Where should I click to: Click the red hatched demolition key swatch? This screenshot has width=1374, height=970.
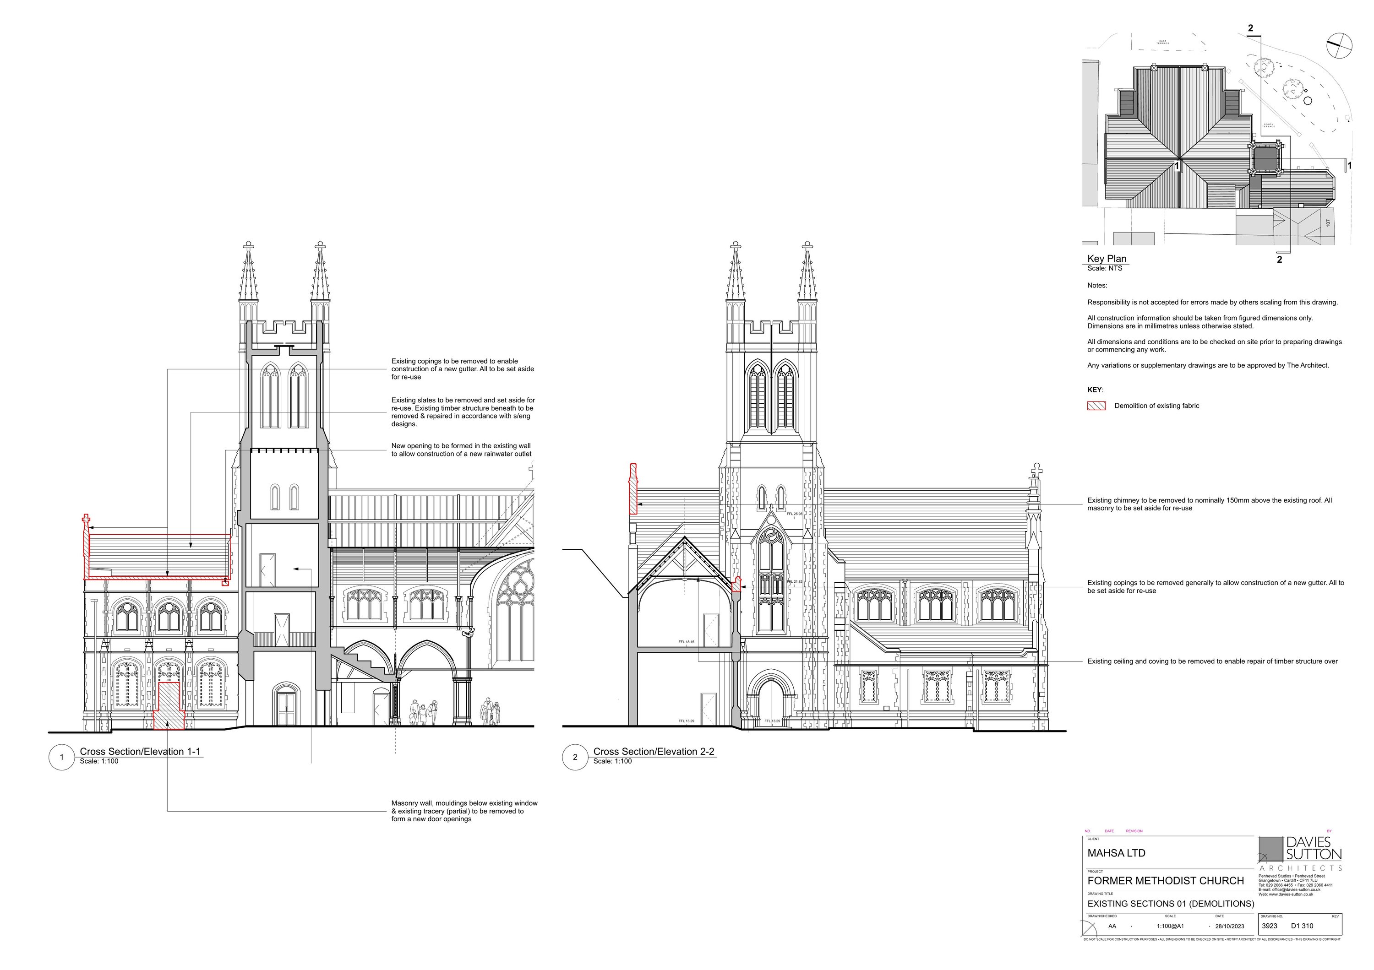coord(1096,406)
